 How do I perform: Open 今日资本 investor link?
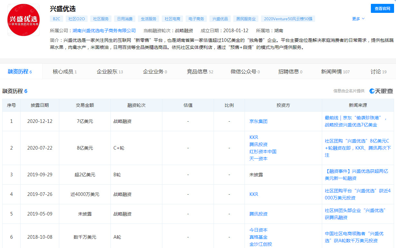258,230
